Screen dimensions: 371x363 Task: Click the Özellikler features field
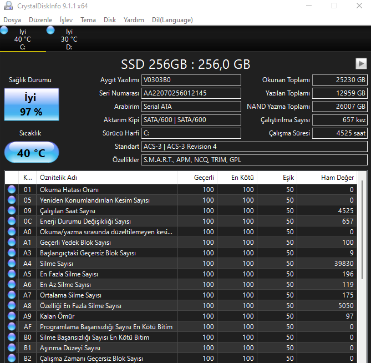click(x=255, y=160)
